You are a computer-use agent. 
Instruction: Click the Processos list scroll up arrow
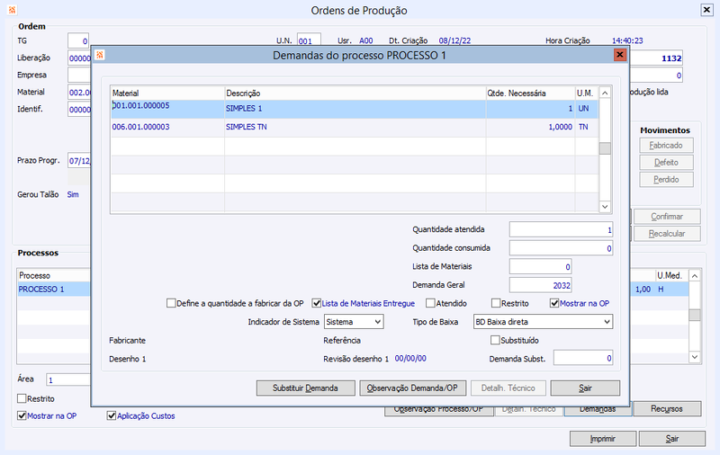(x=695, y=276)
